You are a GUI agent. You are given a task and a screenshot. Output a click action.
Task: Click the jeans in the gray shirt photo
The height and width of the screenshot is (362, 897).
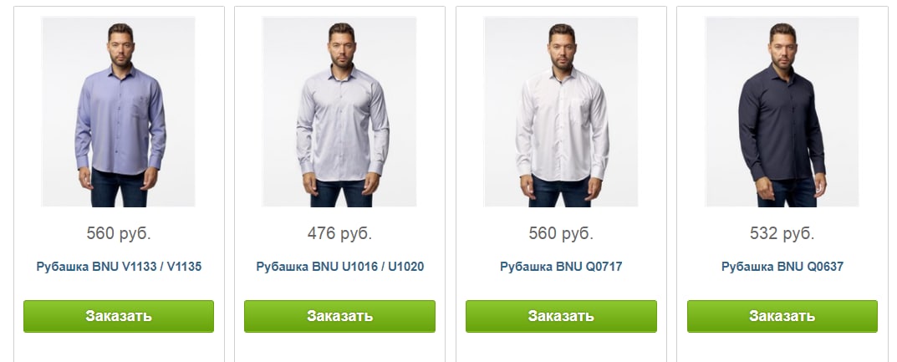[342, 195]
